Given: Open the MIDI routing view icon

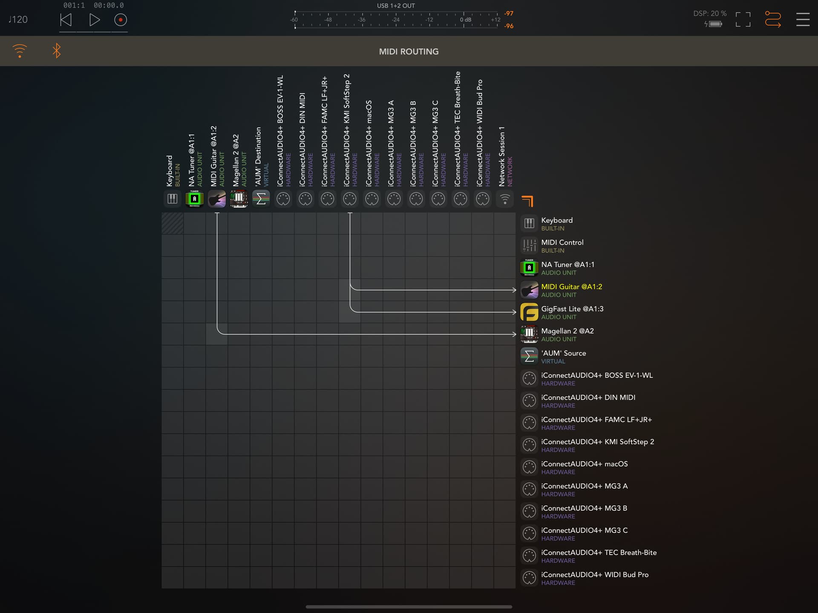Looking at the screenshot, I should [773, 20].
